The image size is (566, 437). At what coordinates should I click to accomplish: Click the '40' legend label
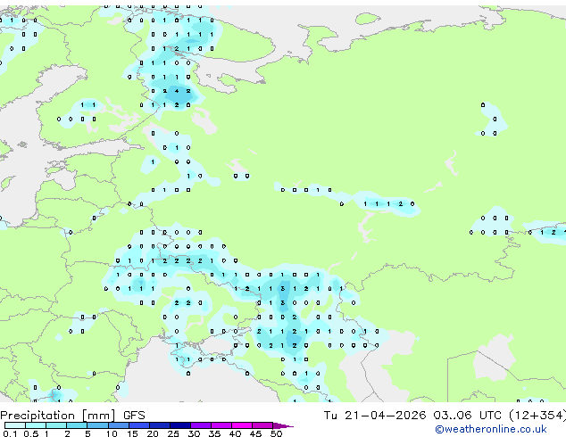(x=236, y=433)
